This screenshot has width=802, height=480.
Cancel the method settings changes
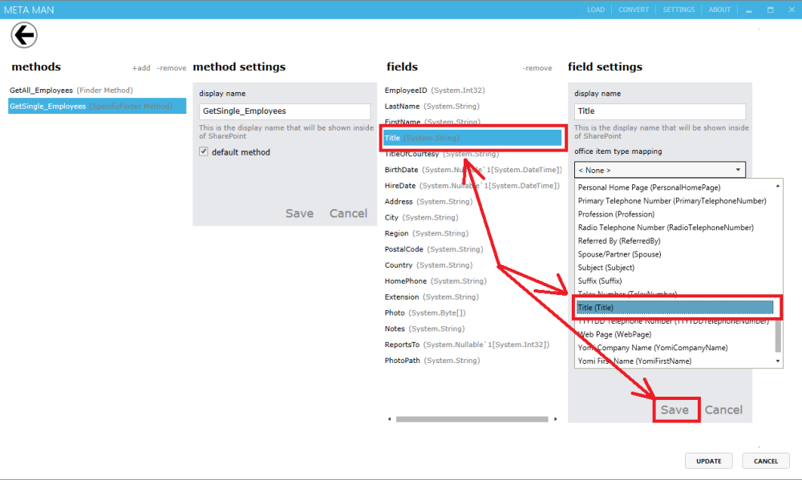coord(348,213)
